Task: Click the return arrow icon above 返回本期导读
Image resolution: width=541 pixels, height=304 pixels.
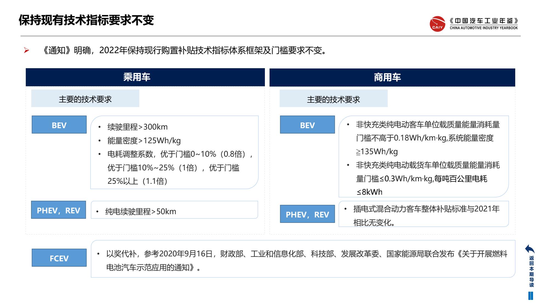Action: coord(530,249)
